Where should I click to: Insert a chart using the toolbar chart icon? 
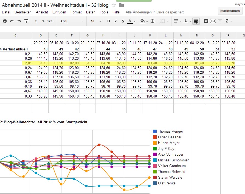click(x=213, y=21)
